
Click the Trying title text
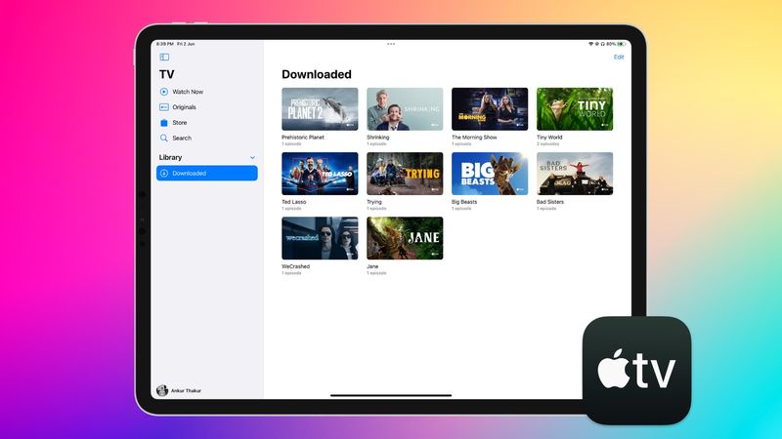374,202
